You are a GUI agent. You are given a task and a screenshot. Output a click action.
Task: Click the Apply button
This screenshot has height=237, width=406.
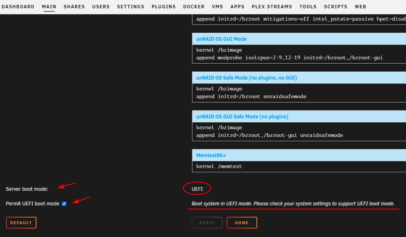(x=207, y=222)
